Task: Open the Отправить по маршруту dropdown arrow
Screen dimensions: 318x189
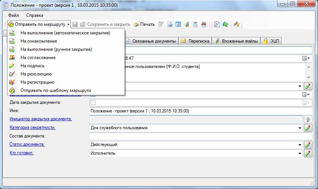Action: click(x=68, y=24)
